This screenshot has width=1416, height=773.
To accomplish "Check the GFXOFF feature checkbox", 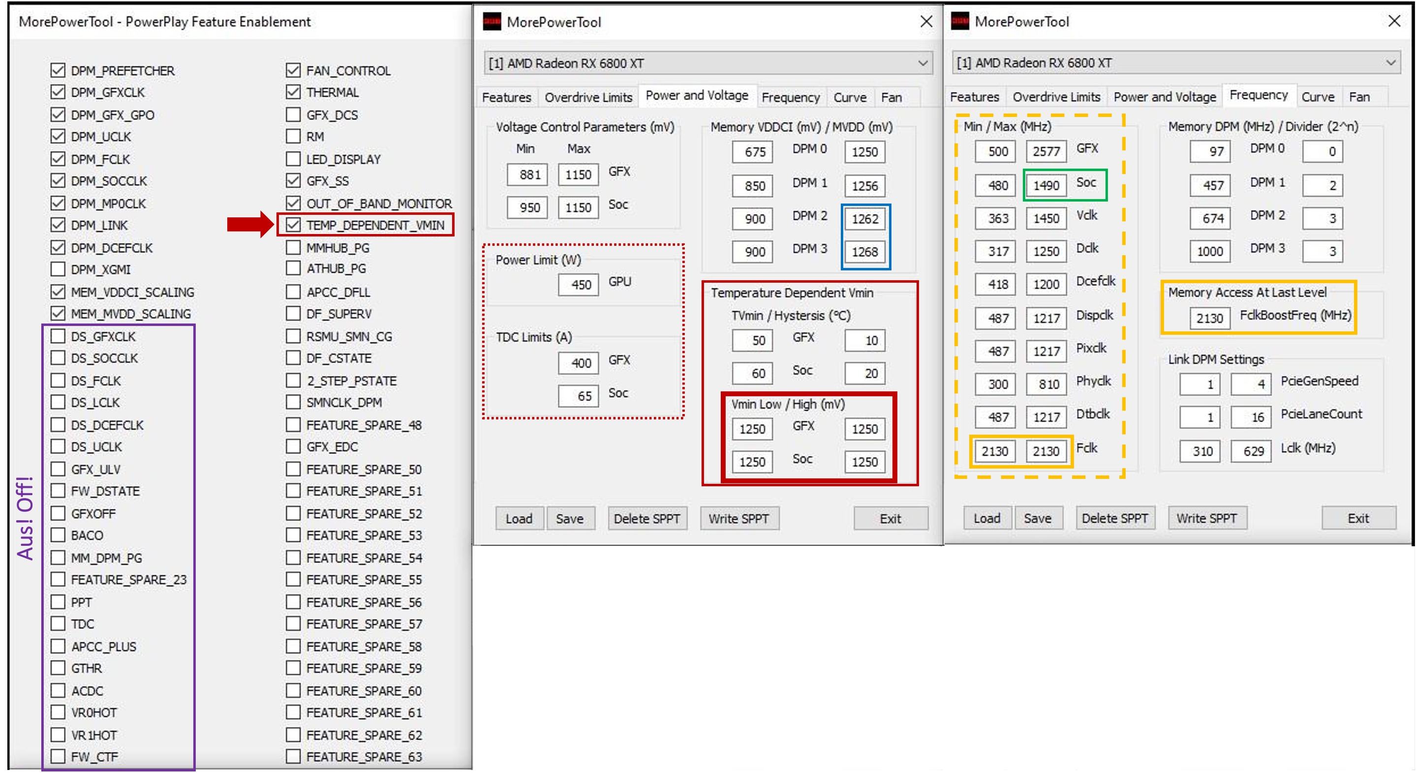I will pos(58,513).
